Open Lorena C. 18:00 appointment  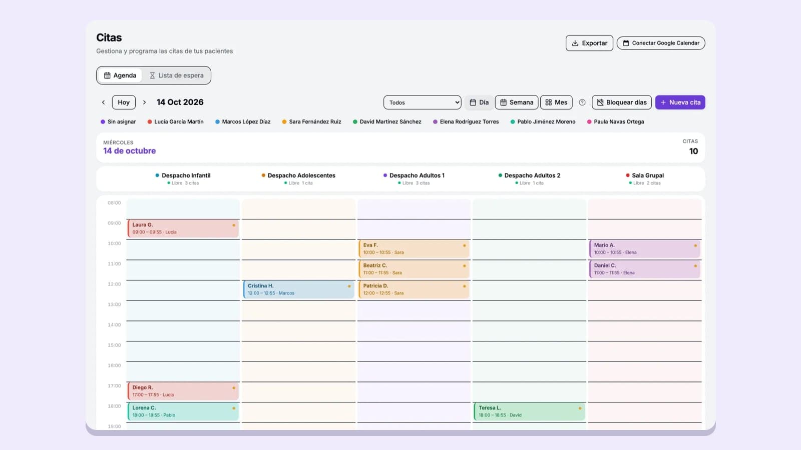[x=183, y=411]
